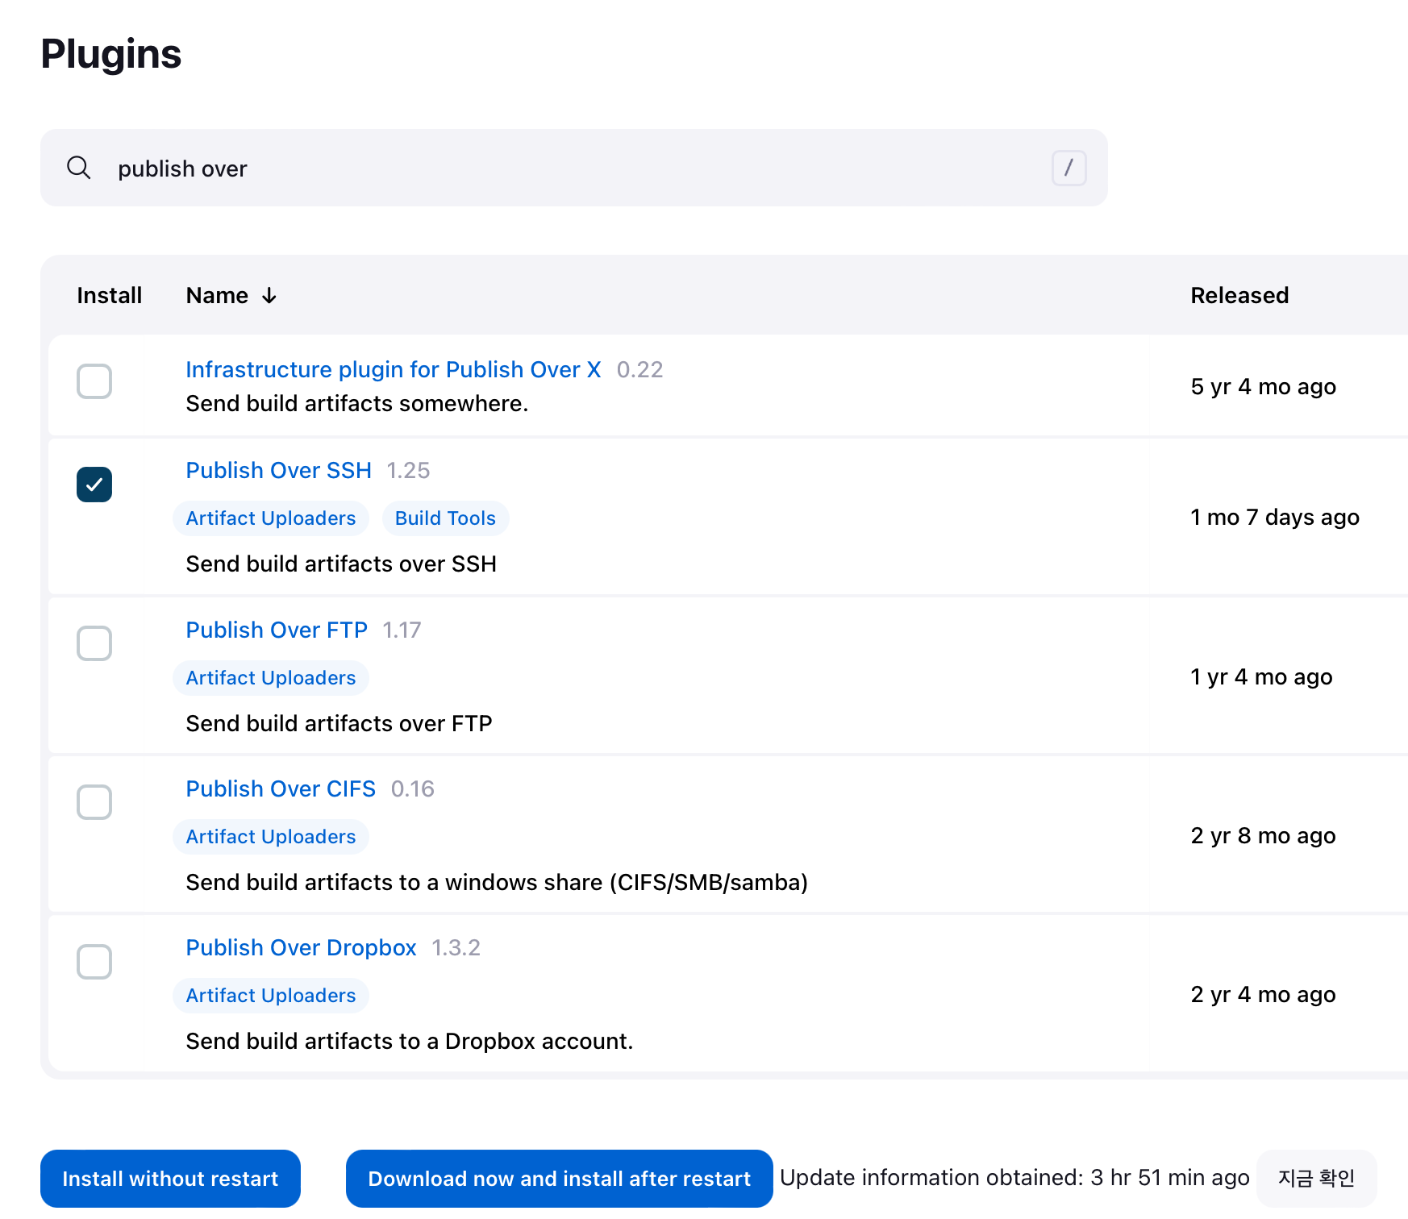Viewport: 1408px width, 1219px height.
Task: Click the windows share CIFS/SMB/samba description
Action: 497,882
